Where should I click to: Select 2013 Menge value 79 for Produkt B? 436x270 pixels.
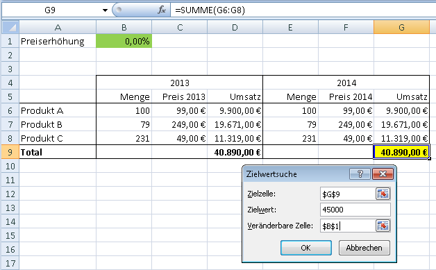[124, 124]
